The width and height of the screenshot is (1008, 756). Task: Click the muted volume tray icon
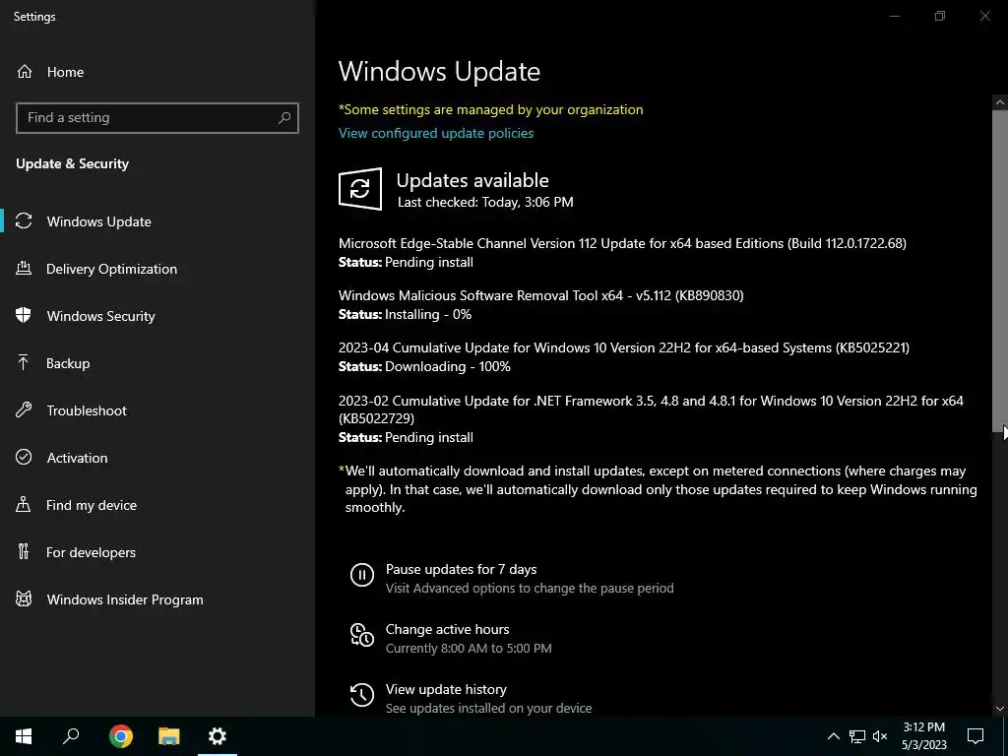[880, 736]
